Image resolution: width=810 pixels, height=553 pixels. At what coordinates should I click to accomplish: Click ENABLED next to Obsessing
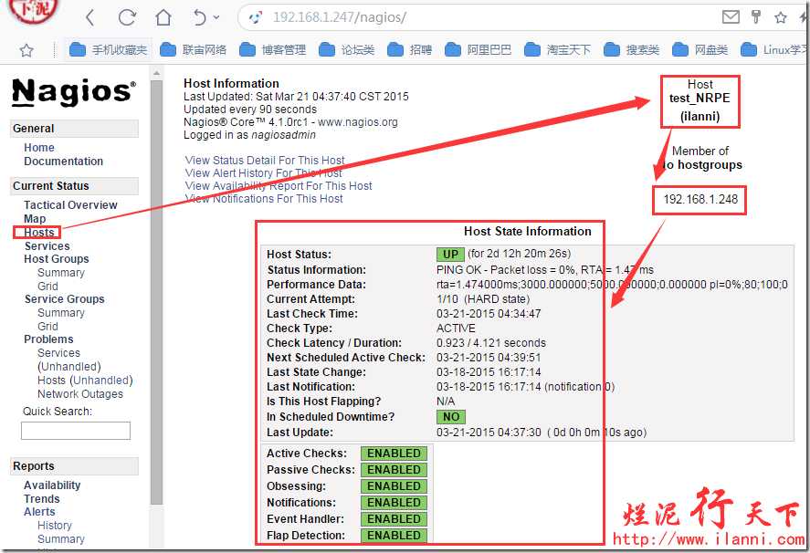coord(394,486)
